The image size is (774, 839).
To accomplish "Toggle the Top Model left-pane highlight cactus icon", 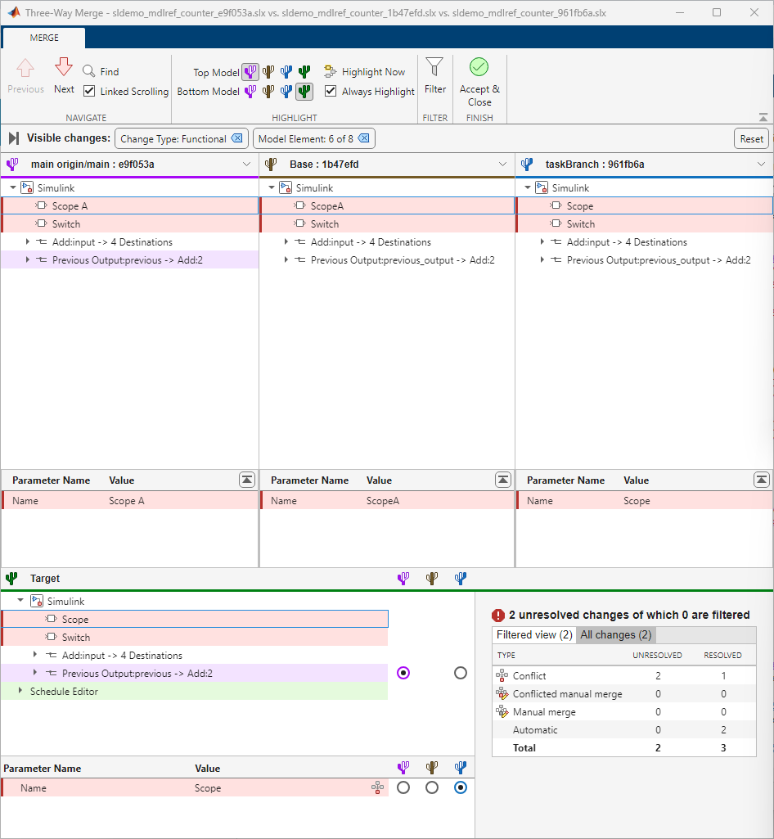I will coord(250,72).
